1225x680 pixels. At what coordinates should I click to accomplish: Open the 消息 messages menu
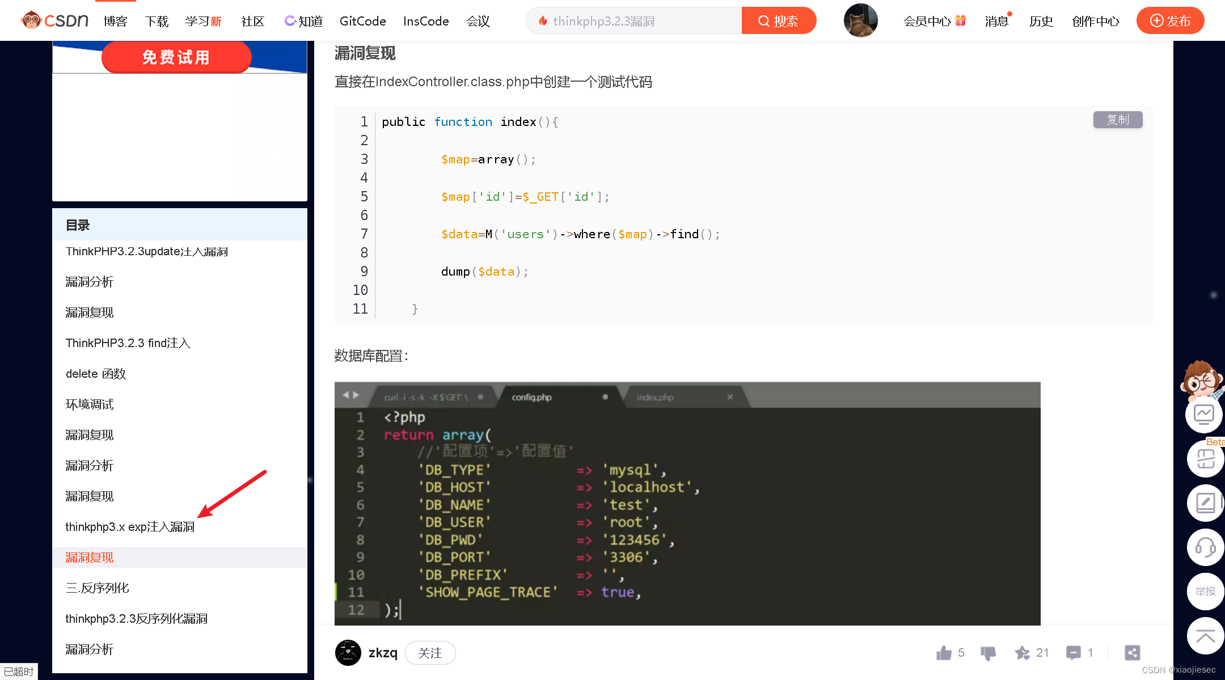(996, 21)
